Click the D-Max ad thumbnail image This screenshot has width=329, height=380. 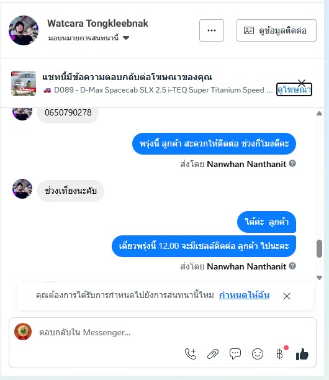(x=24, y=83)
